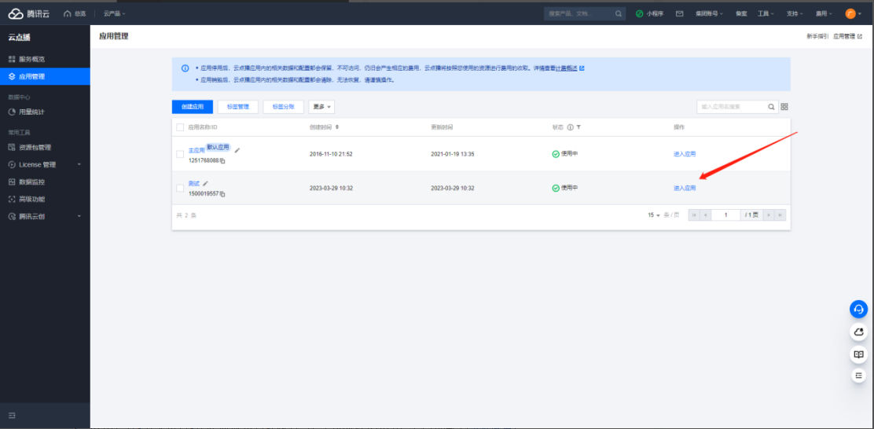Sort by 创建时间 column sort arrow

[x=337, y=127]
